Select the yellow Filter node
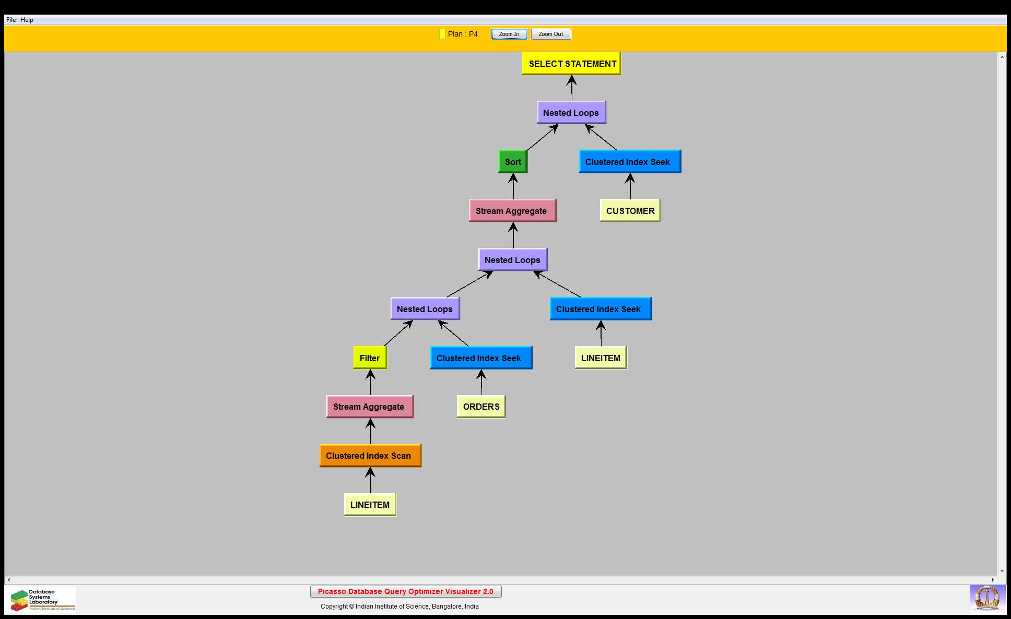Image resolution: width=1011 pixels, height=619 pixels. (x=370, y=358)
